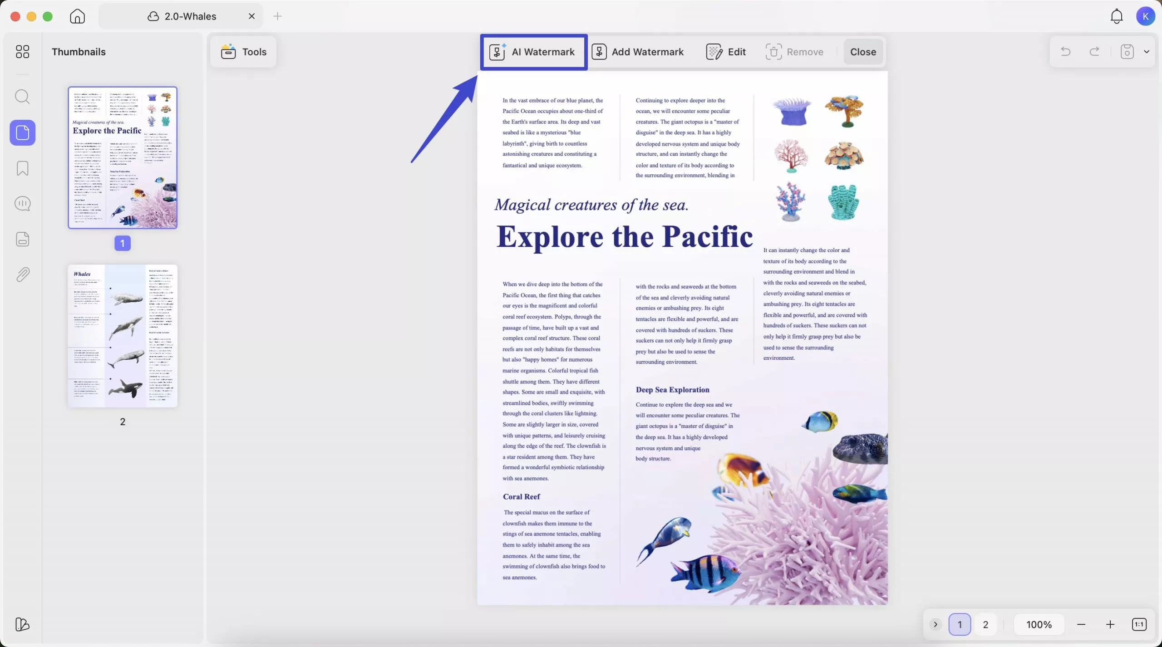The width and height of the screenshot is (1162, 647).
Task: Open the Tools button
Action: coord(244,52)
